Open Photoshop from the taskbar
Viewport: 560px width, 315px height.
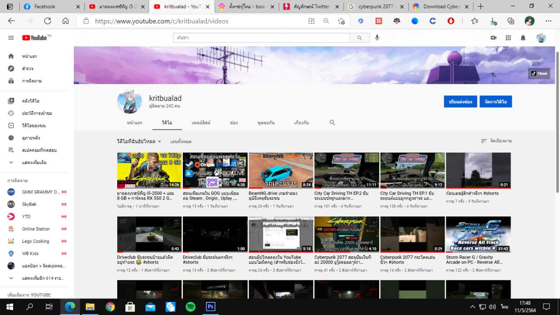coord(210,307)
